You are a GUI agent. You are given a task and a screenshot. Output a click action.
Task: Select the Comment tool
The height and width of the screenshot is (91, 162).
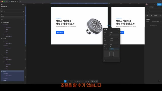coord(85,81)
